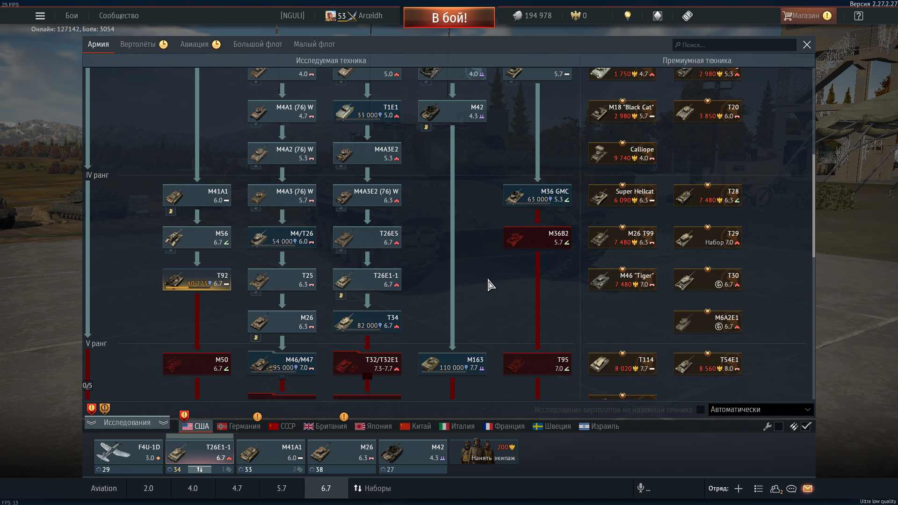Open the chat bubble icon

click(791, 489)
